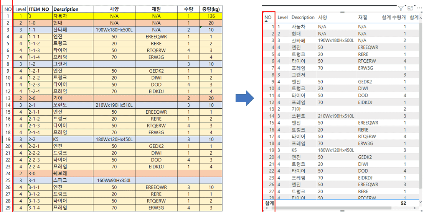
Task: Click K5 in the right table
Action: click(294, 150)
